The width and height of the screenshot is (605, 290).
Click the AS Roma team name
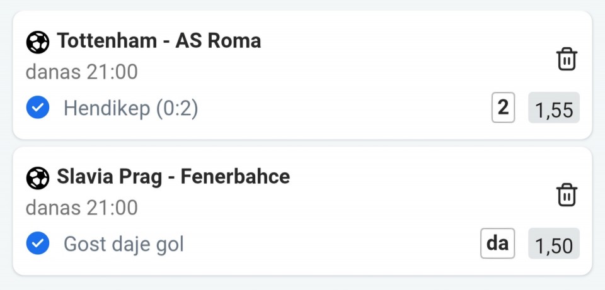click(219, 41)
